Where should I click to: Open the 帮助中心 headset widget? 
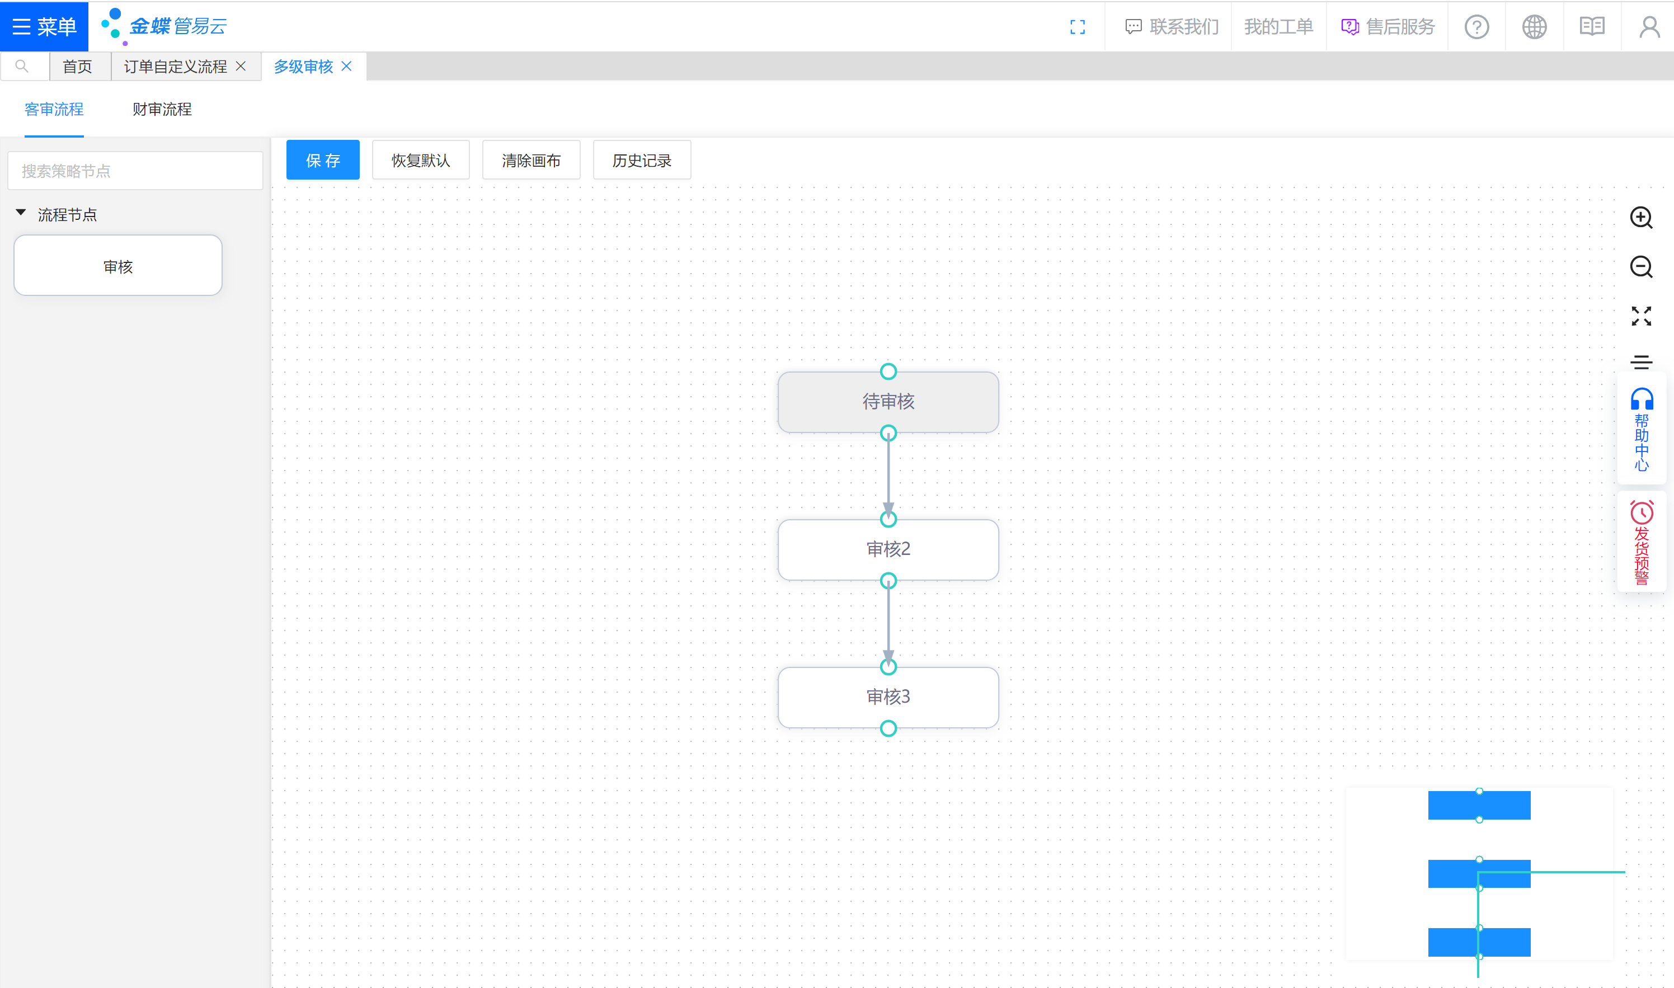pos(1642,430)
